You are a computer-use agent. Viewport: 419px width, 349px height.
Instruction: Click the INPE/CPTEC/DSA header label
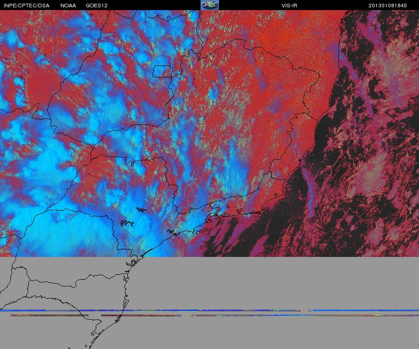(27, 5)
